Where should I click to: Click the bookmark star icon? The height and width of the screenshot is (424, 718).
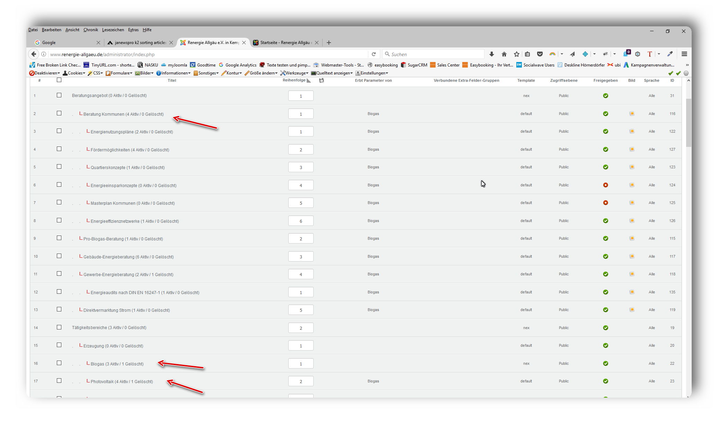coord(516,54)
